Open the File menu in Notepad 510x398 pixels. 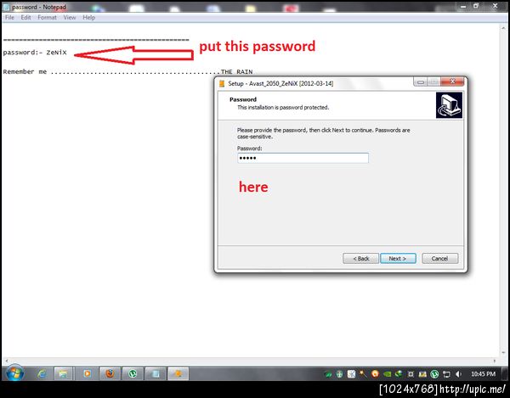9,18
